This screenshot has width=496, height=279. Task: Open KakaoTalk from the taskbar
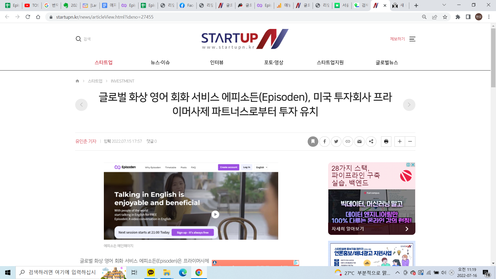[151, 273]
